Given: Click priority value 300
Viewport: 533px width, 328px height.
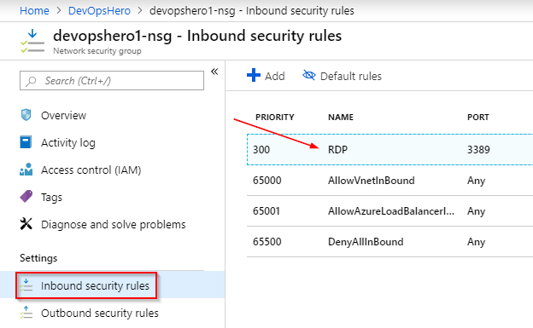Looking at the screenshot, I should click(x=261, y=150).
